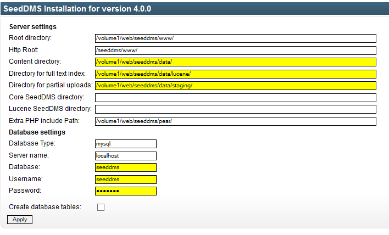
Task: Click the 'Directory for full text index:' label
Action: tap(47, 73)
